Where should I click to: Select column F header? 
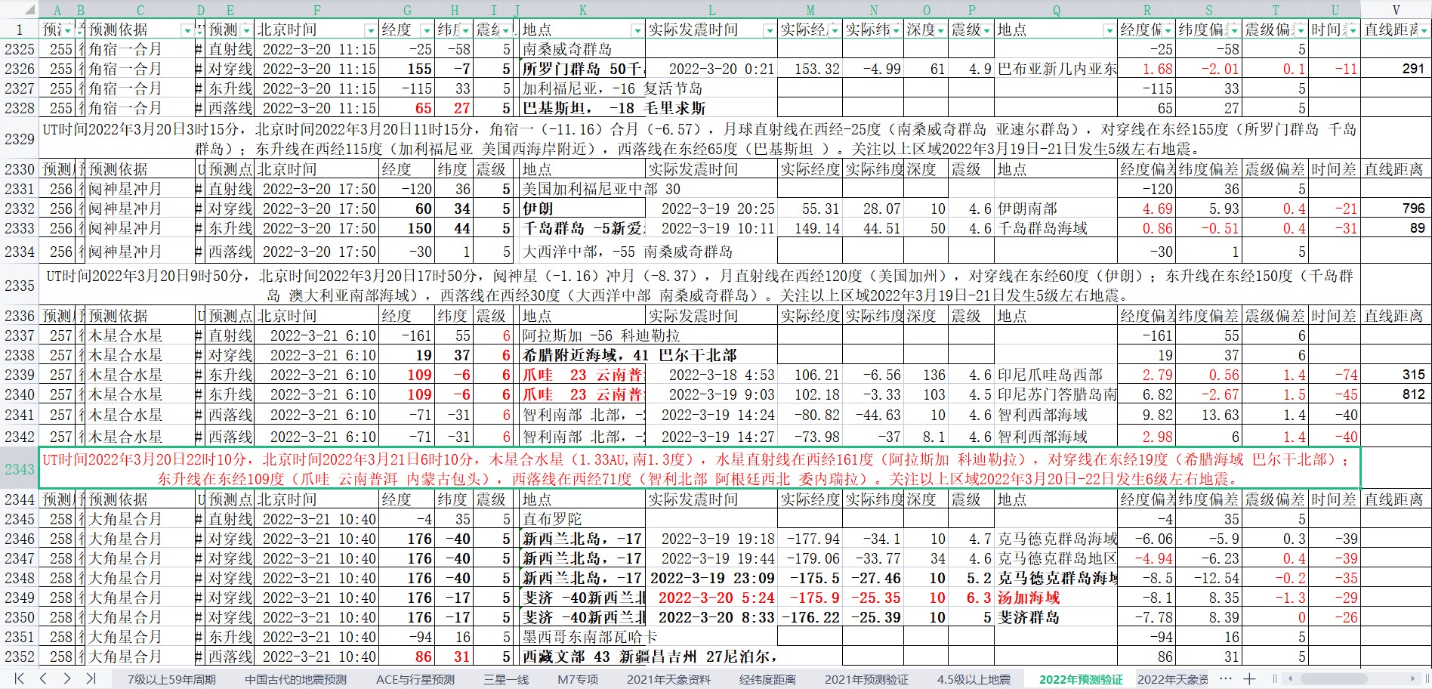316,11
